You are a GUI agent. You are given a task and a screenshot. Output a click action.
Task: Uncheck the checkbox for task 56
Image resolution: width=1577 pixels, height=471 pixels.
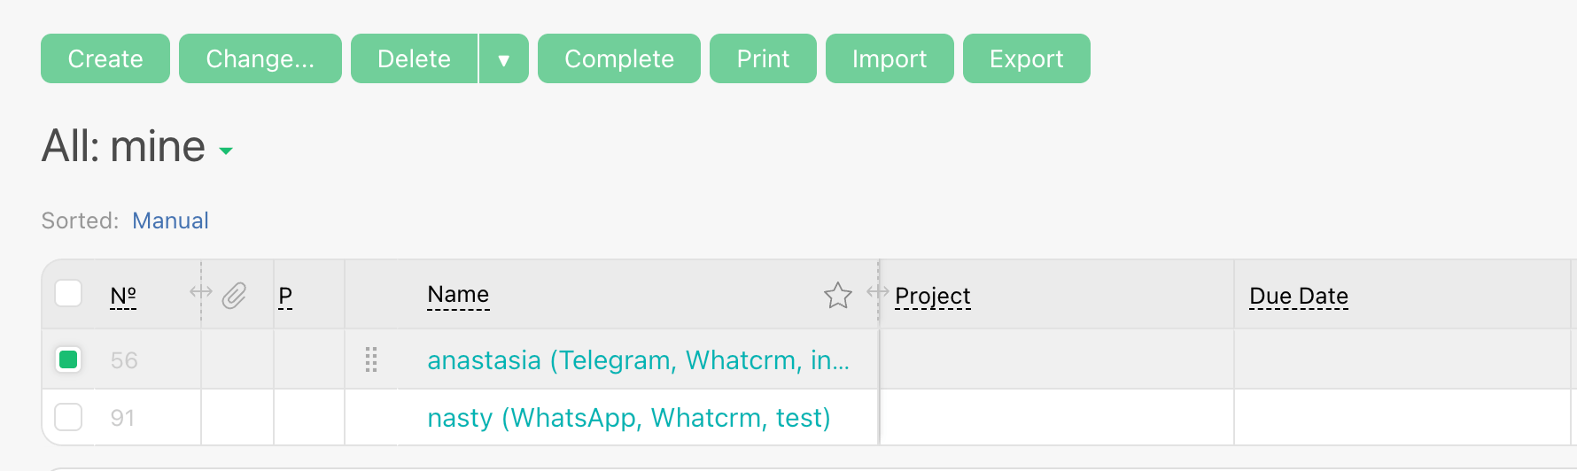click(x=68, y=359)
